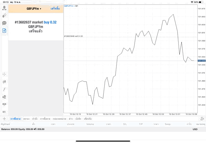This screenshot has height=143, width=206.
Task: Open the trade arrows icon in sidebar
Action: coord(5,15)
